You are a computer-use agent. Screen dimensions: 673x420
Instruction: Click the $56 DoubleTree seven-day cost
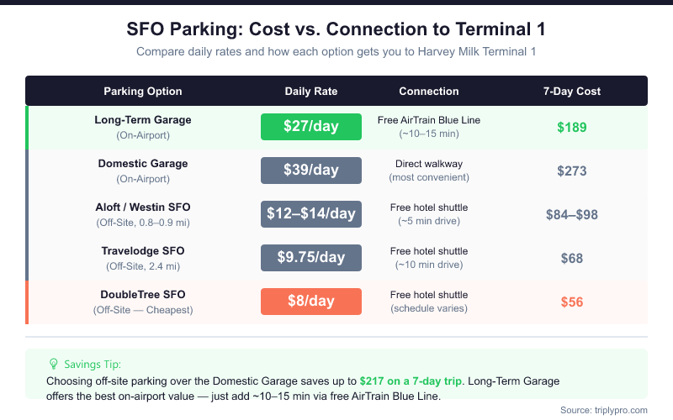tap(572, 302)
